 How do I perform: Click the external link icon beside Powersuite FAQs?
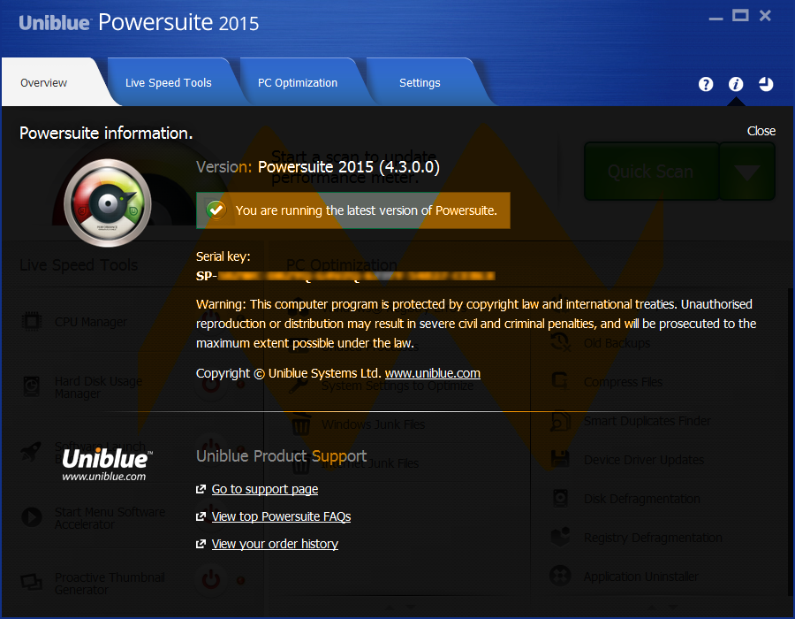[x=201, y=516]
